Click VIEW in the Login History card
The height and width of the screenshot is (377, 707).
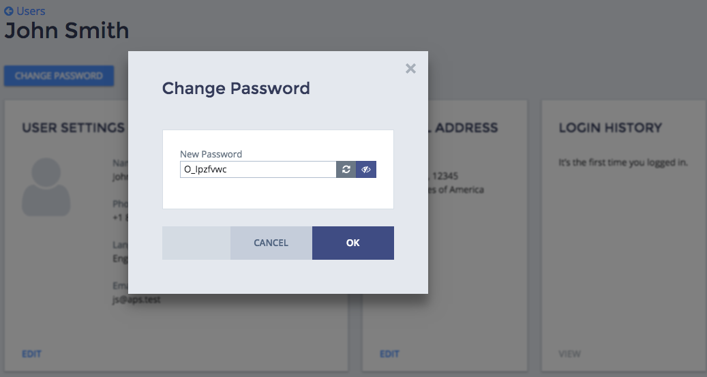pyautogui.click(x=570, y=354)
